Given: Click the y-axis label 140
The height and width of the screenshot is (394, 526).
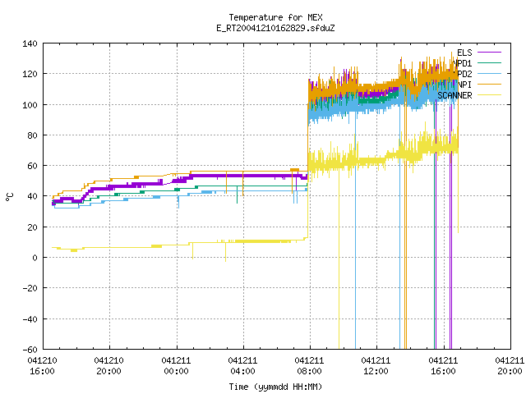Looking at the screenshot, I should [x=30, y=44].
